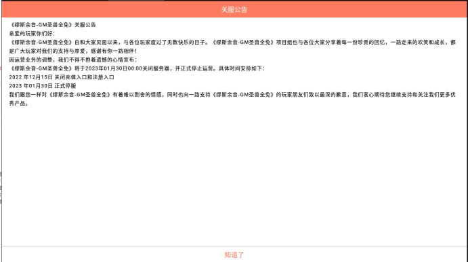Click the line 是广大玩家对我们的支持与厚爱

73,51
